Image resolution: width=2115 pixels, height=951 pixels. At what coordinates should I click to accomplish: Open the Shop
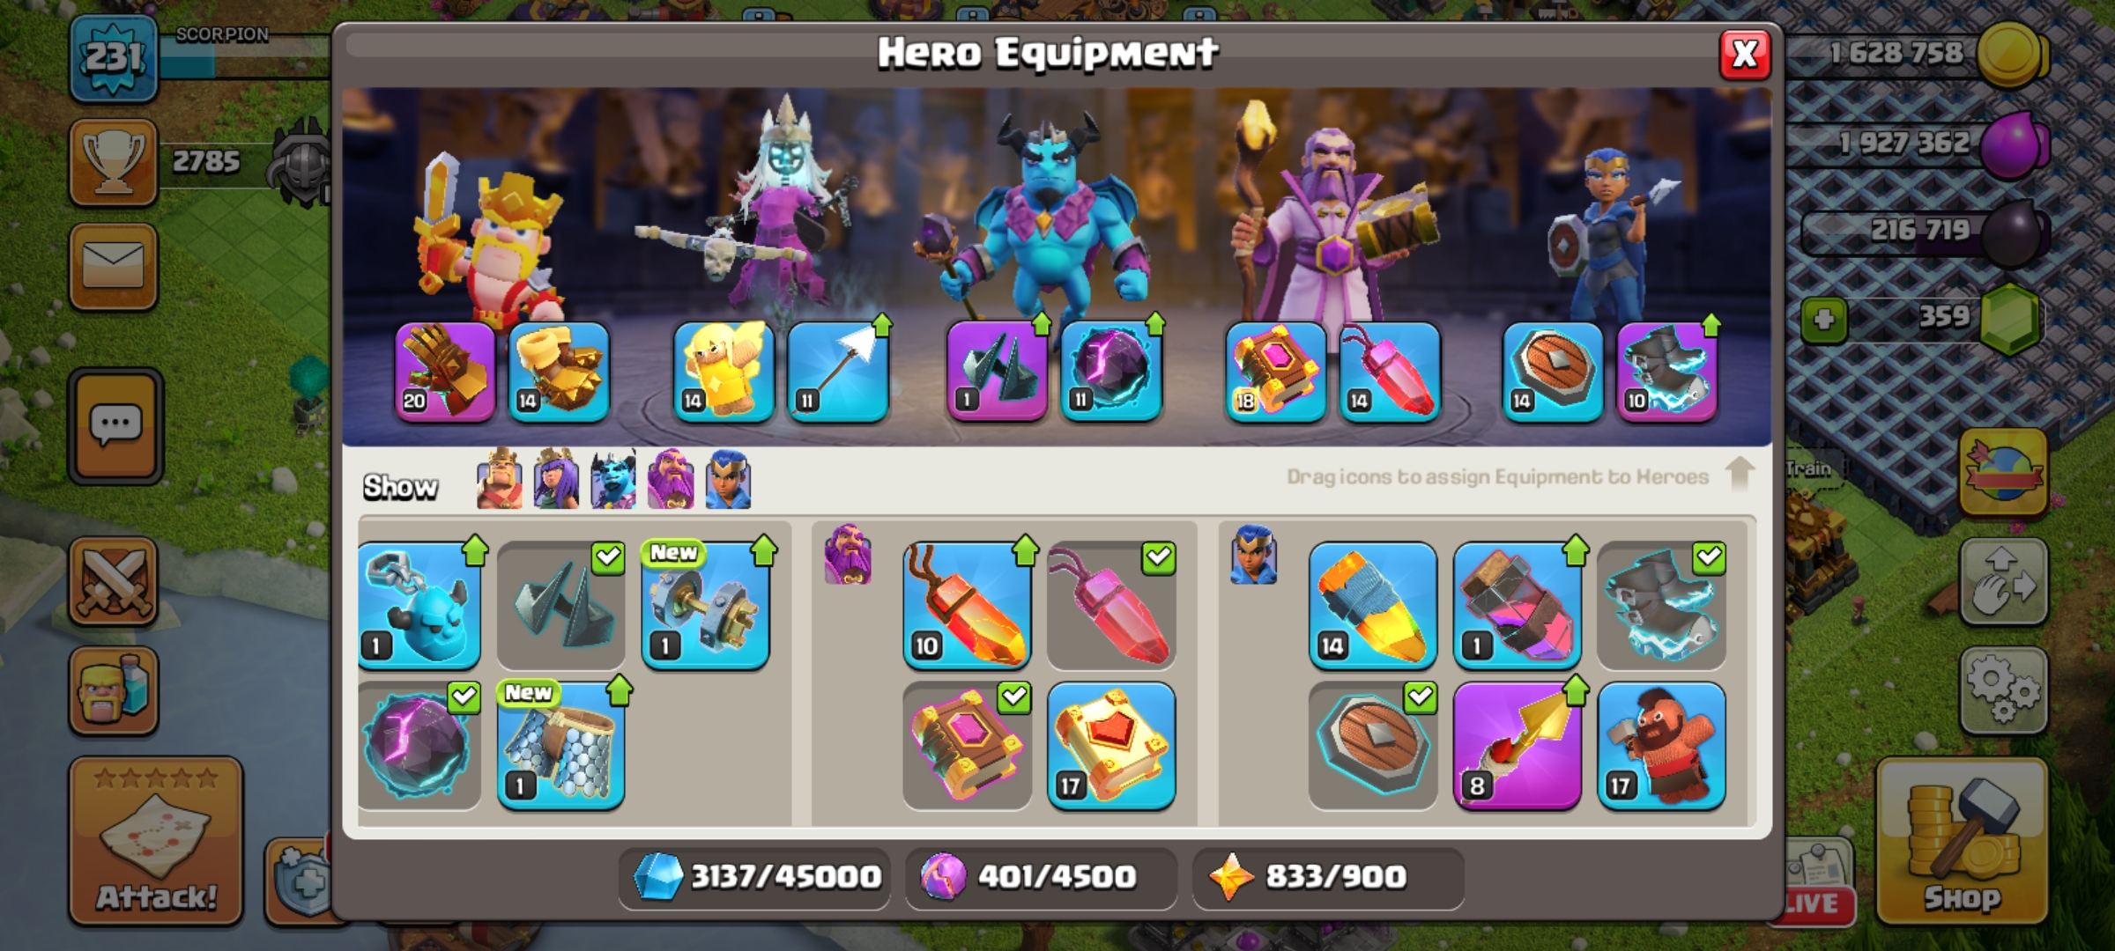pos(1962,841)
